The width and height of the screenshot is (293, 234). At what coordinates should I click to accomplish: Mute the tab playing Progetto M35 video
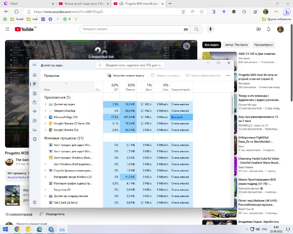point(121,4)
